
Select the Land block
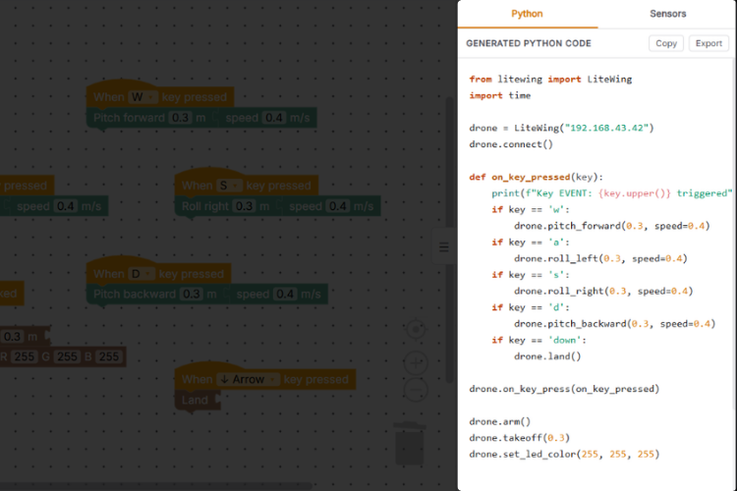[x=195, y=401]
